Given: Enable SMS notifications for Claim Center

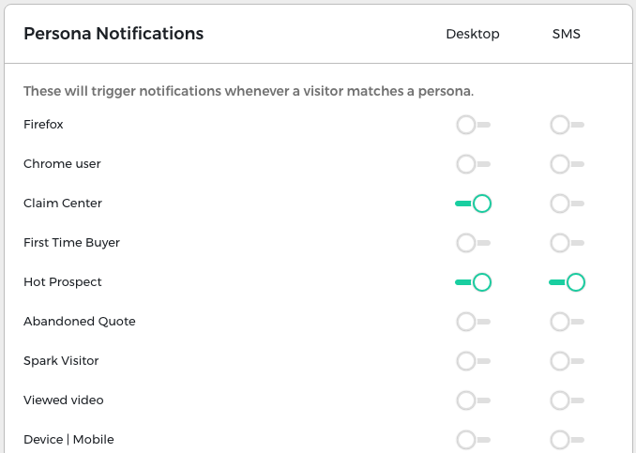Looking at the screenshot, I should pyautogui.click(x=567, y=204).
